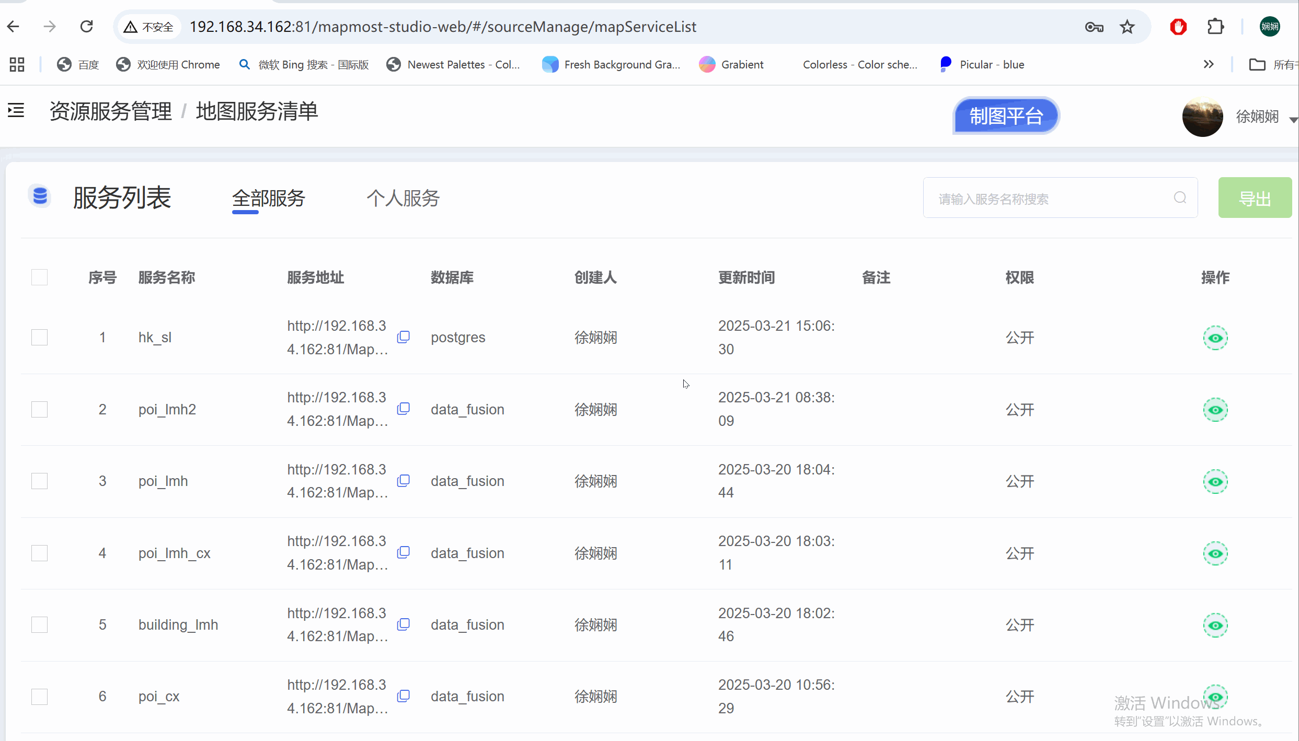The height and width of the screenshot is (741, 1299).
Task: Switch to the 个人服务 tab
Action: [x=403, y=199]
